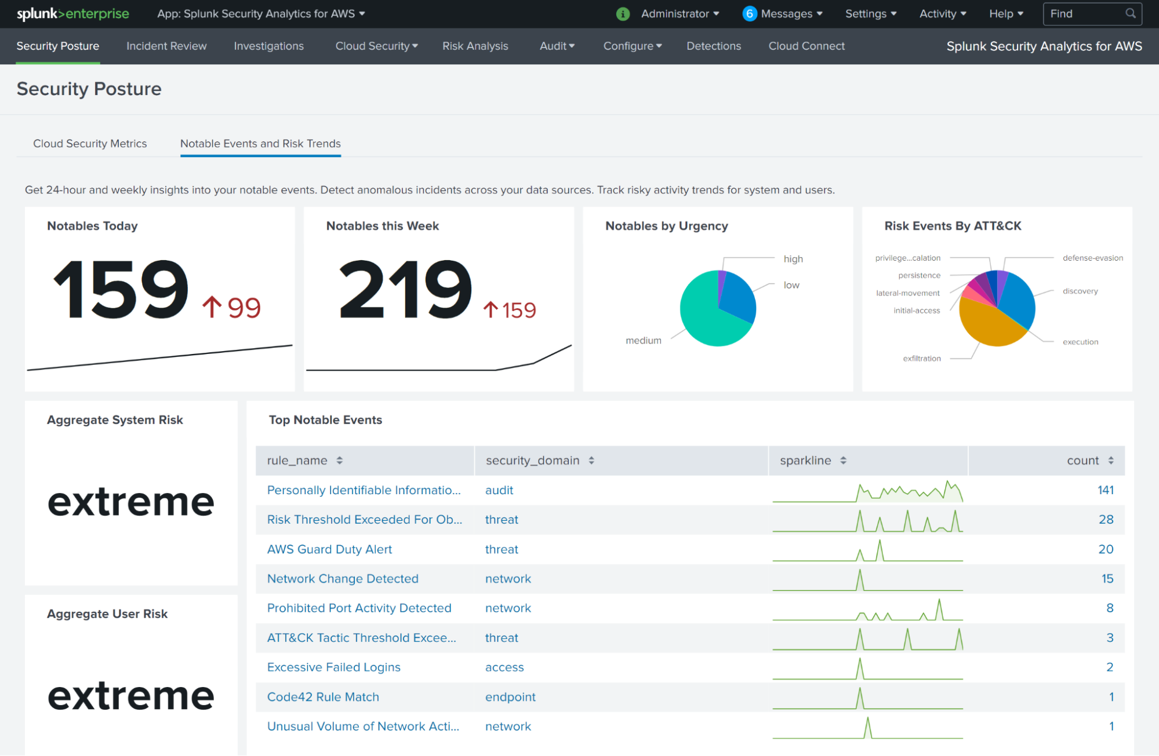Open Prohibited Port Activity Detected link
This screenshot has height=756, width=1159.
coord(359,608)
